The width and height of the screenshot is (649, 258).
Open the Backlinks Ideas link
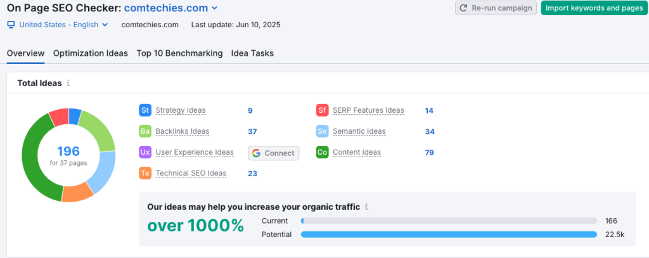(x=183, y=131)
